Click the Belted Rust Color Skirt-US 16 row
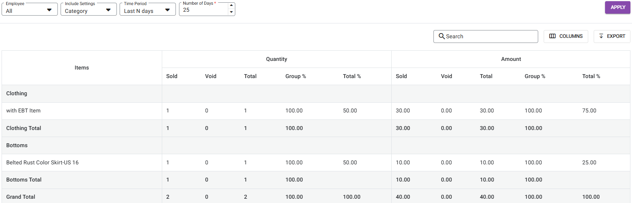The height and width of the screenshot is (203, 632). [42, 162]
